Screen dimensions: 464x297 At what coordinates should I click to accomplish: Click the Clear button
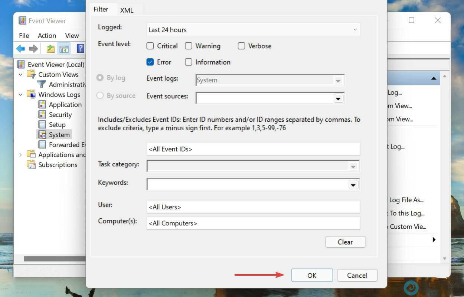pos(345,242)
